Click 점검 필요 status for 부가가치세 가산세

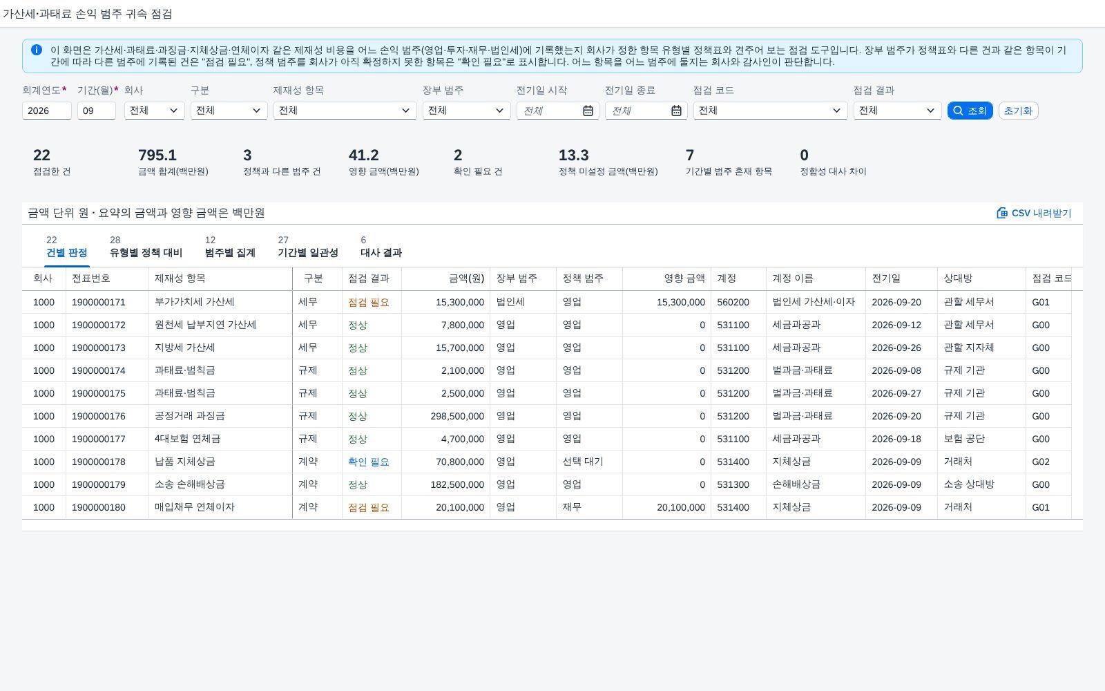pyautogui.click(x=369, y=302)
